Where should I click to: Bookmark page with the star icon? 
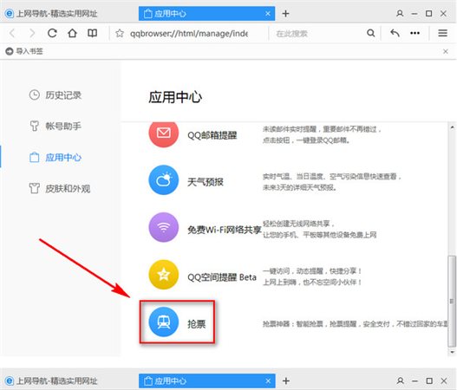pos(120,34)
